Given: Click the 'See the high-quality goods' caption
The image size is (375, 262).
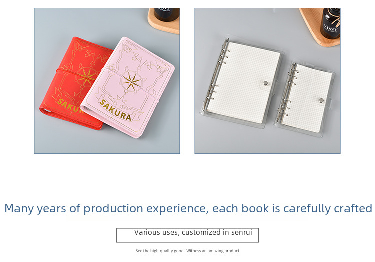Looking at the screenshot, I should (x=187, y=251).
